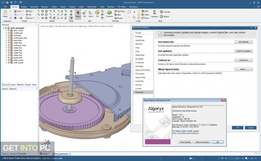Click the Pan orient tool
The height and width of the screenshot is (161, 261).
[29, 15]
